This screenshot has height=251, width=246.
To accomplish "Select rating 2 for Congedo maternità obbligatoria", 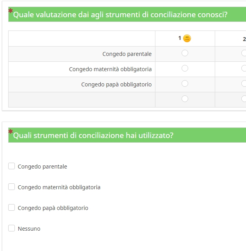I will [x=244, y=68].
